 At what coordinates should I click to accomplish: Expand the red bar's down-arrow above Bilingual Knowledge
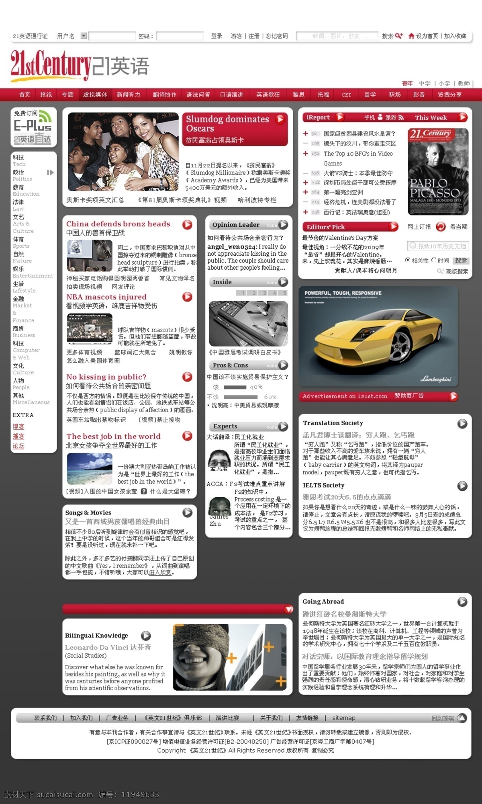point(288,609)
